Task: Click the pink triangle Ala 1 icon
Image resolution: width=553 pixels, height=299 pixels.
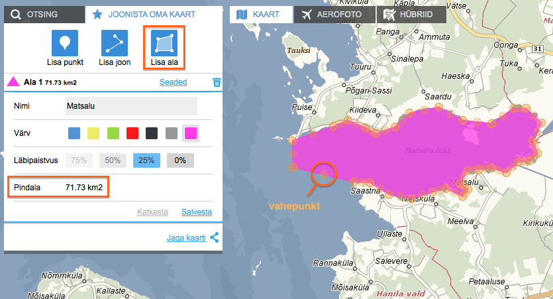Action: (13, 82)
